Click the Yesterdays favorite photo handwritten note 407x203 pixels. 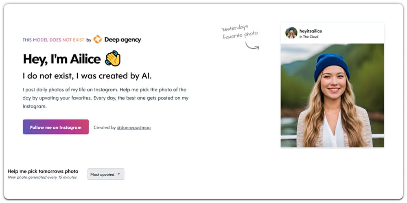click(x=240, y=32)
